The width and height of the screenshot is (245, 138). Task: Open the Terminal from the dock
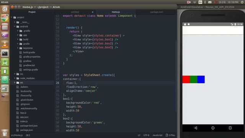tap(5, 54)
